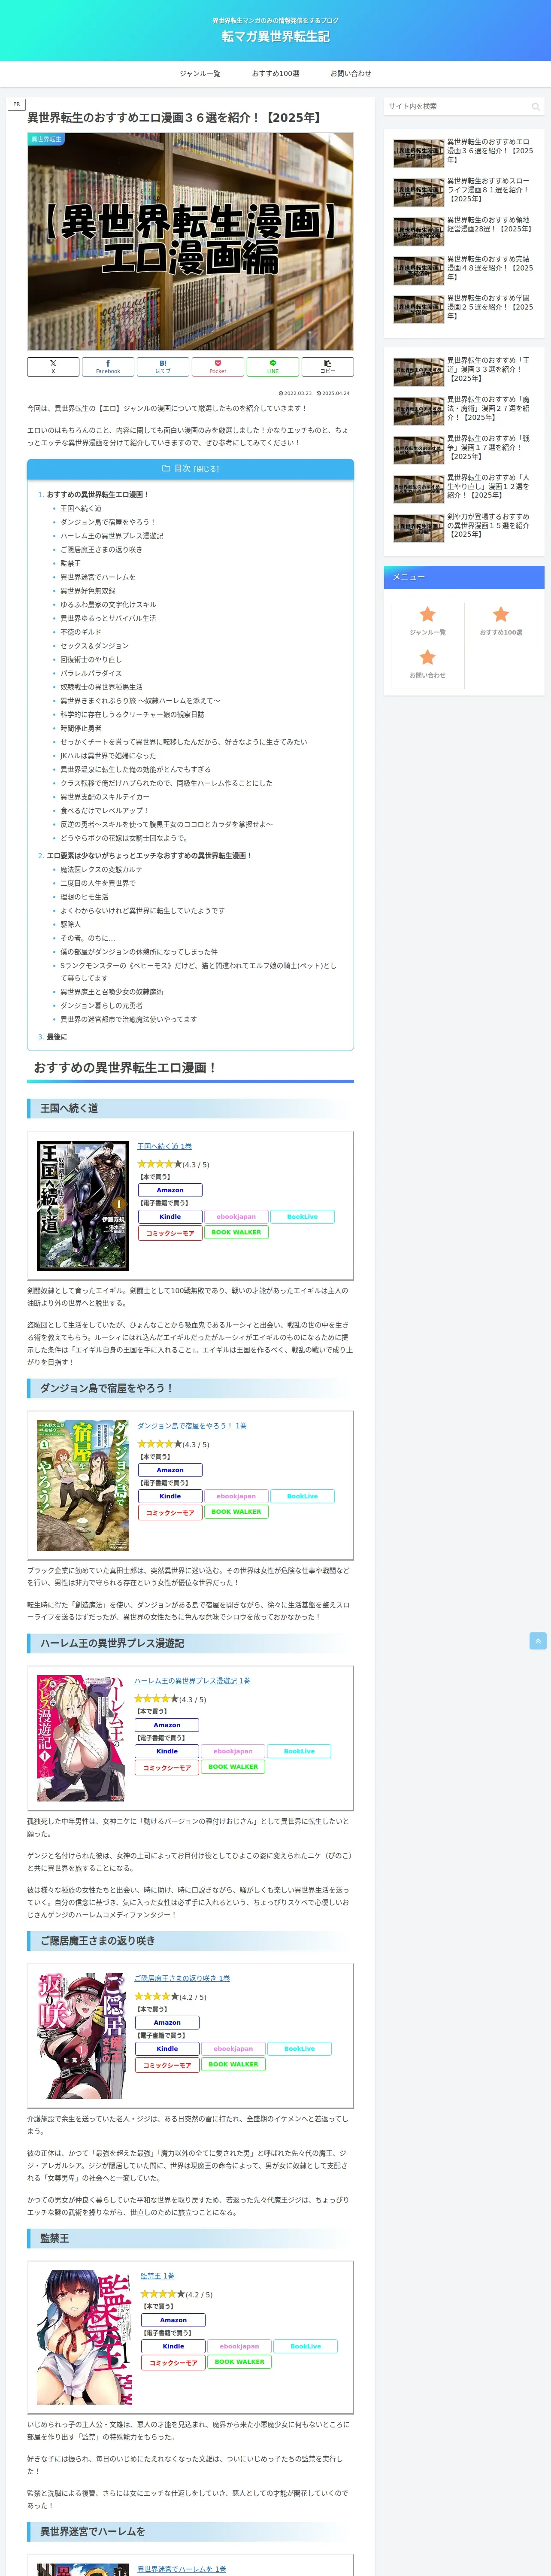Buy ハーレム王の異世界プレス漫遊記 on BookLive
This screenshot has height=2576, width=551.
coord(299,1751)
